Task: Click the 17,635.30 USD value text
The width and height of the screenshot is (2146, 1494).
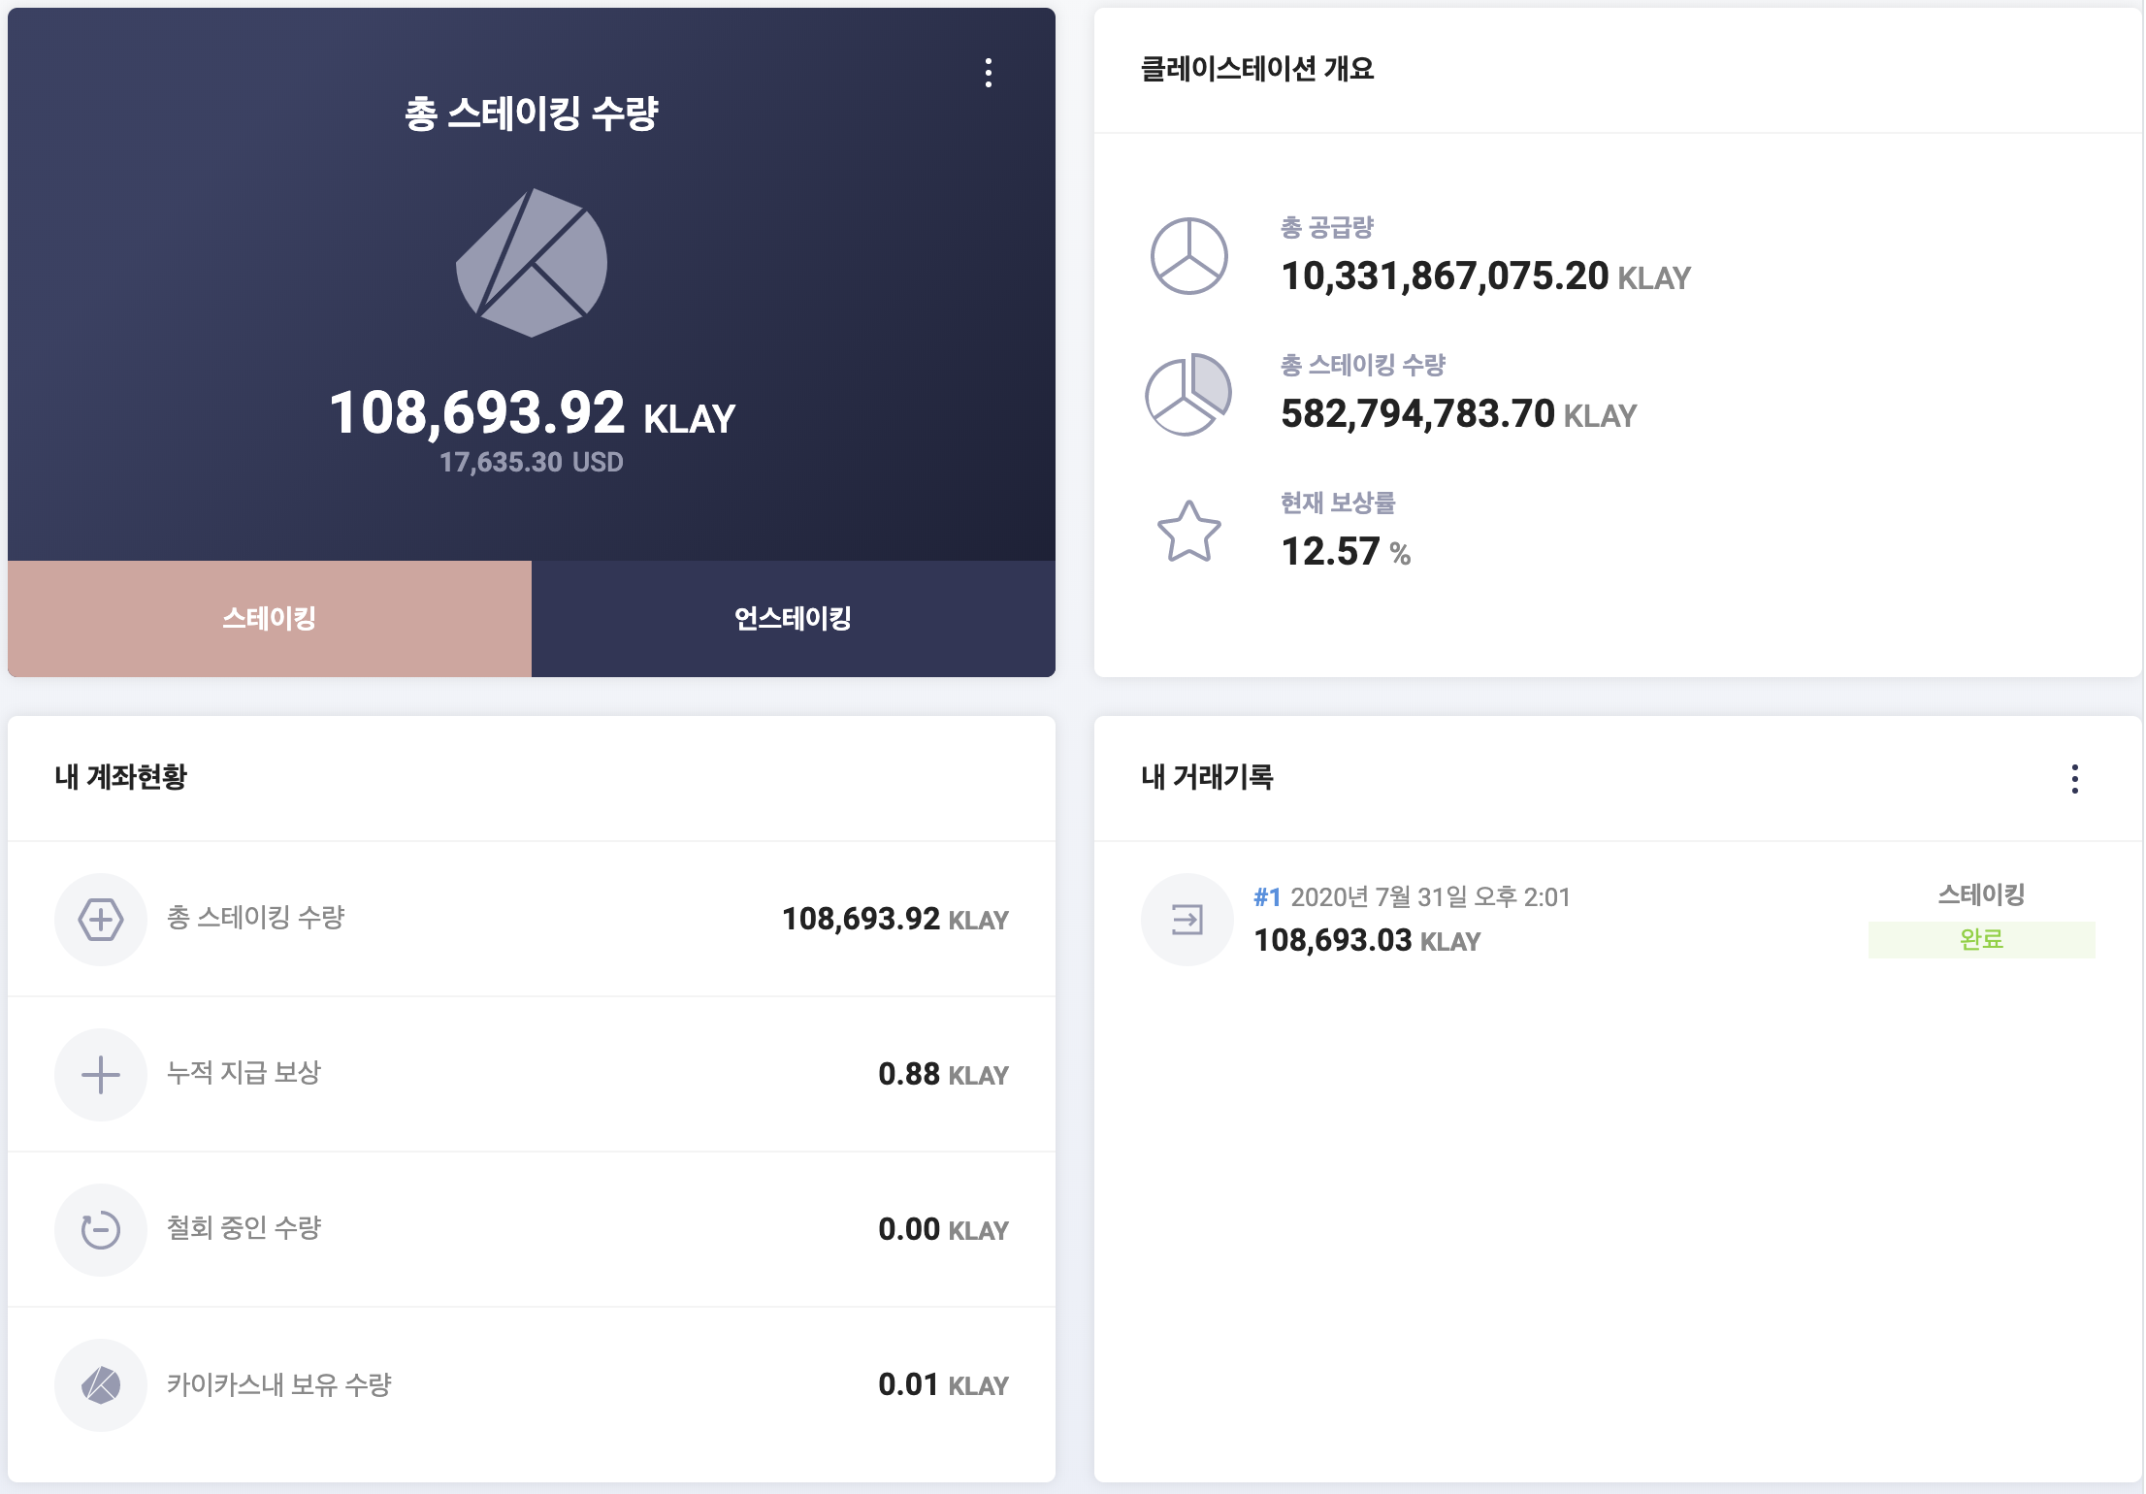Action: click(531, 463)
